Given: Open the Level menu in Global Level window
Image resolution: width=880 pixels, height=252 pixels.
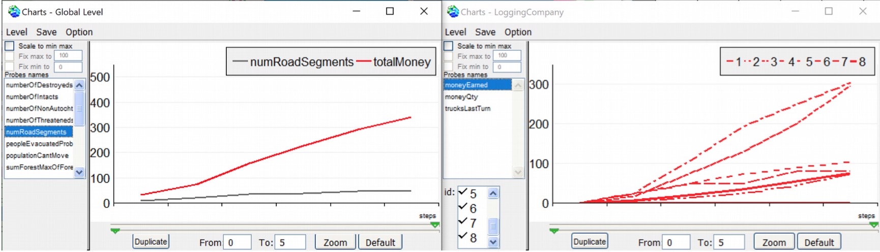Looking at the screenshot, I should point(16,32).
